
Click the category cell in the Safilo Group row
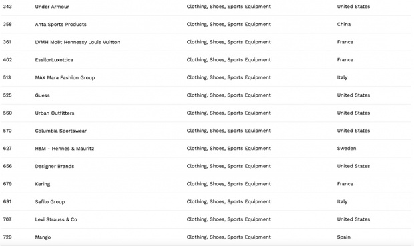pos(228,202)
